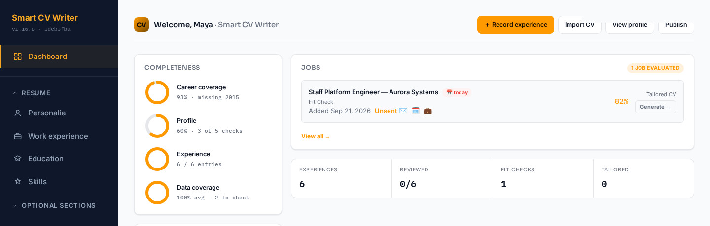Click Import CV button

tap(580, 25)
